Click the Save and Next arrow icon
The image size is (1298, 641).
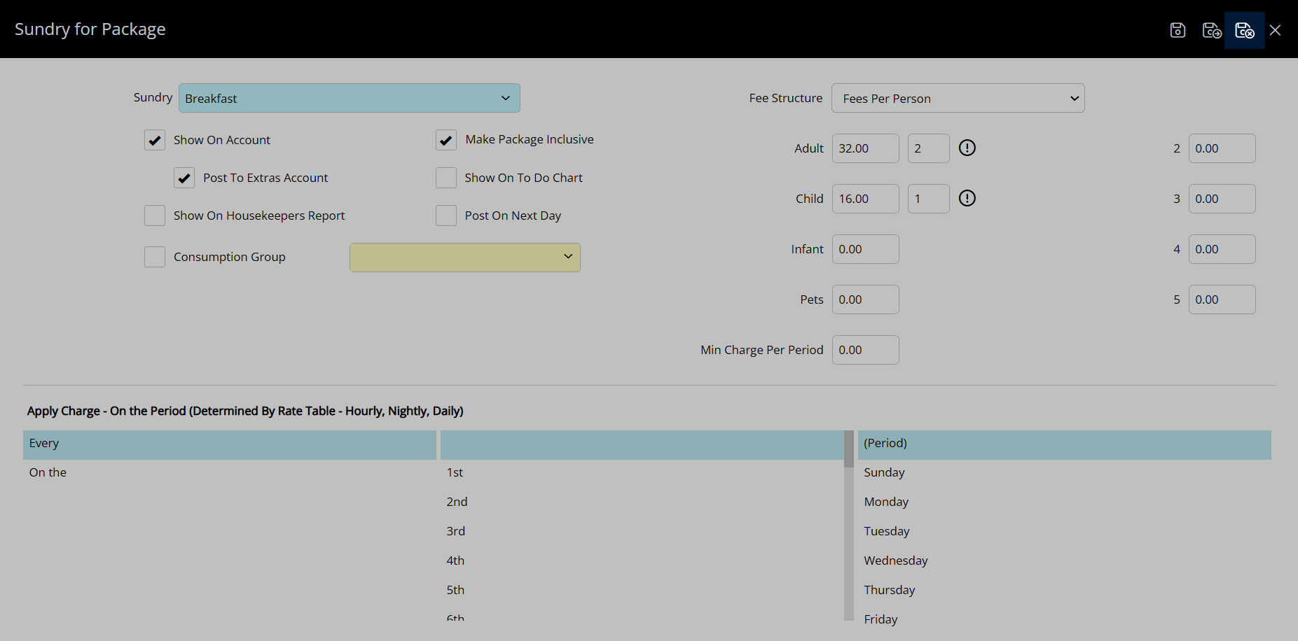coord(1211,30)
